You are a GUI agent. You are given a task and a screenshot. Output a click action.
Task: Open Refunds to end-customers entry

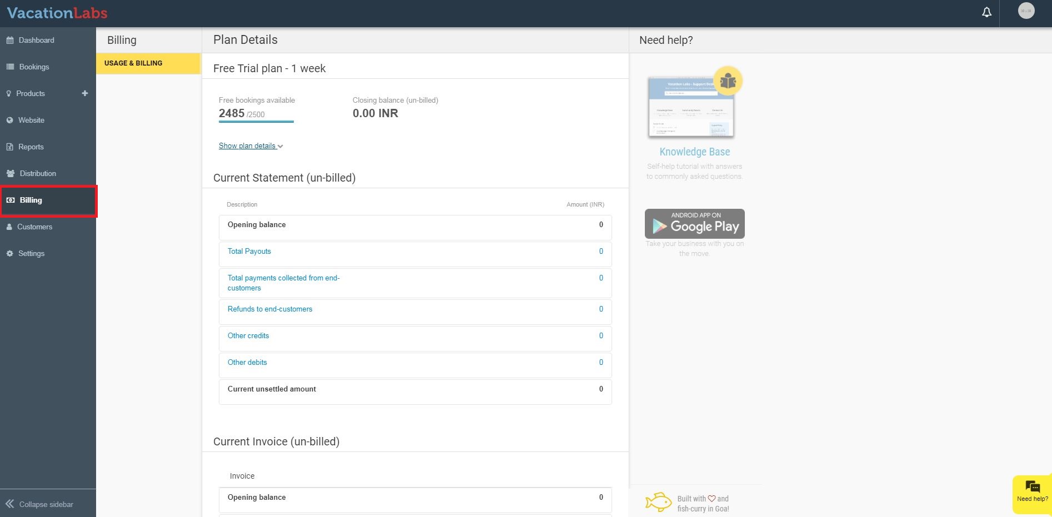click(x=270, y=309)
